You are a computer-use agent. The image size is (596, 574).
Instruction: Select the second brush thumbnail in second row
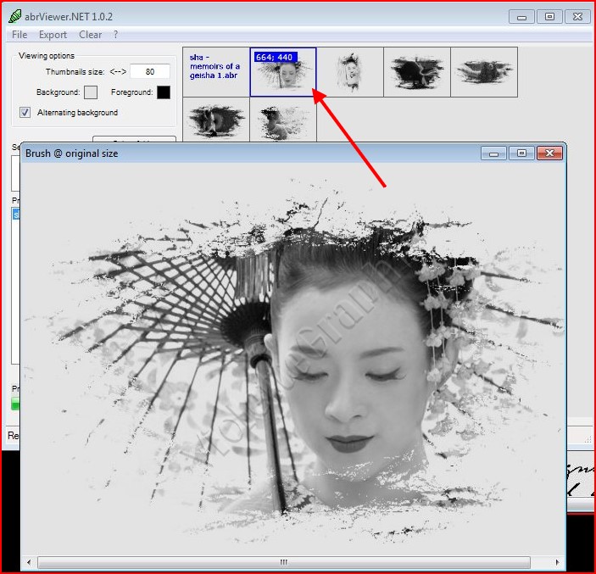[282, 119]
